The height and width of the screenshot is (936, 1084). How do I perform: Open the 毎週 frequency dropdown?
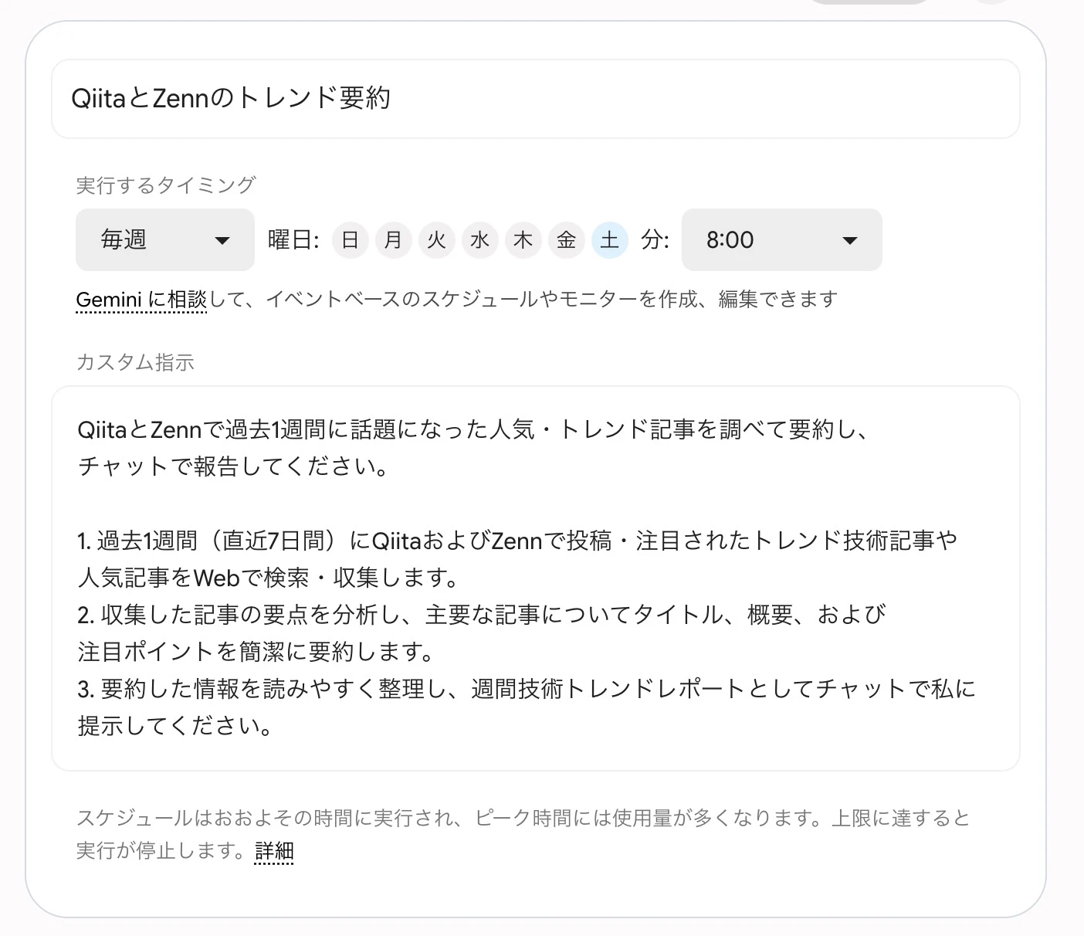165,239
